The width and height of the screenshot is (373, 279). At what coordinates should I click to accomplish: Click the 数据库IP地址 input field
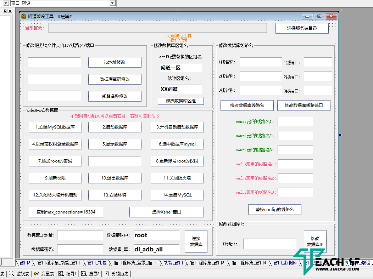[80, 235]
